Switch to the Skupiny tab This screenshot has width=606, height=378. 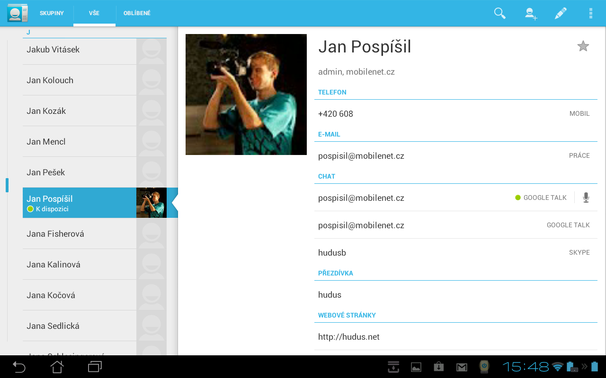(x=52, y=13)
